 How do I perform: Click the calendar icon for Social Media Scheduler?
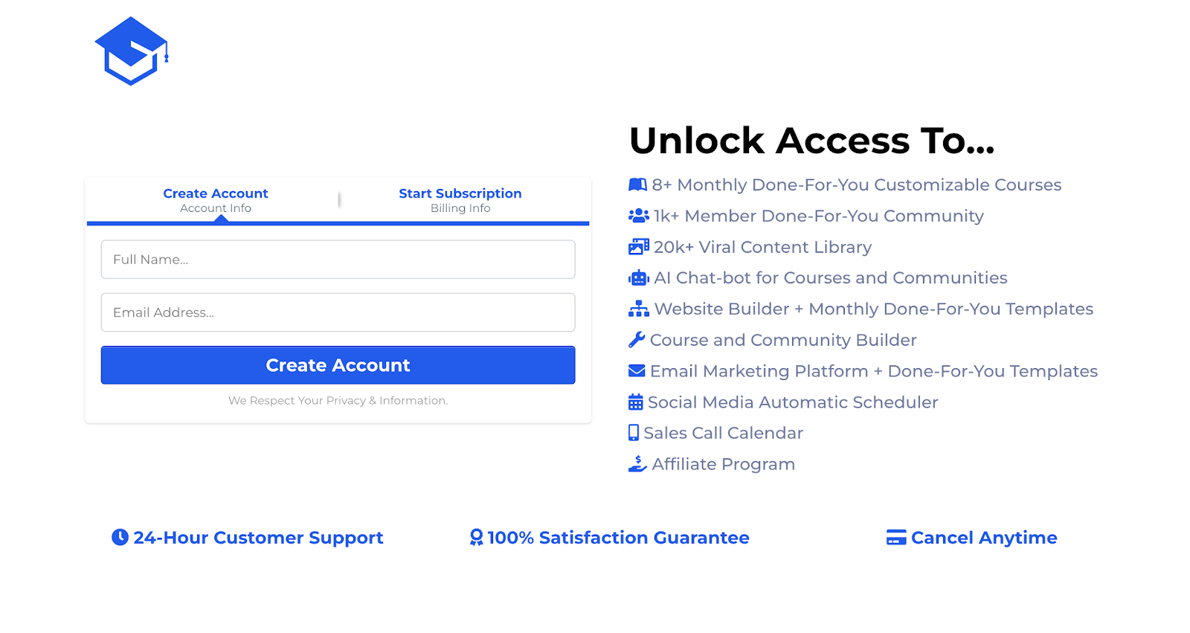(x=635, y=402)
